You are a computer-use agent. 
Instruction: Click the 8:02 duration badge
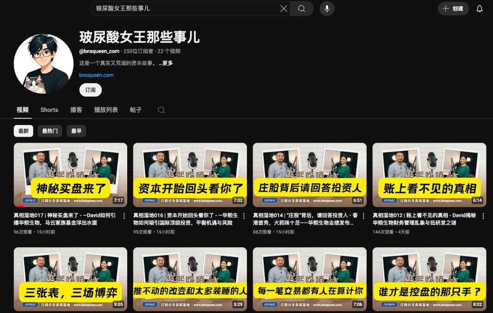point(477,305)
